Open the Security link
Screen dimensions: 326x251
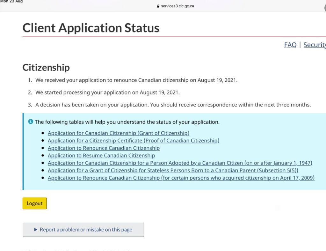coord(315,45)
